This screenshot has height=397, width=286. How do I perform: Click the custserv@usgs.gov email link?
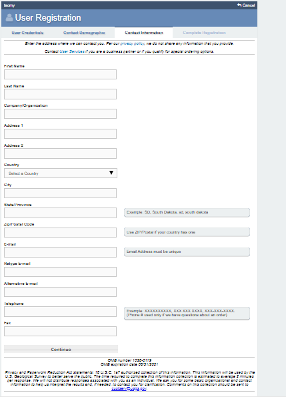[x=129, y=388]
